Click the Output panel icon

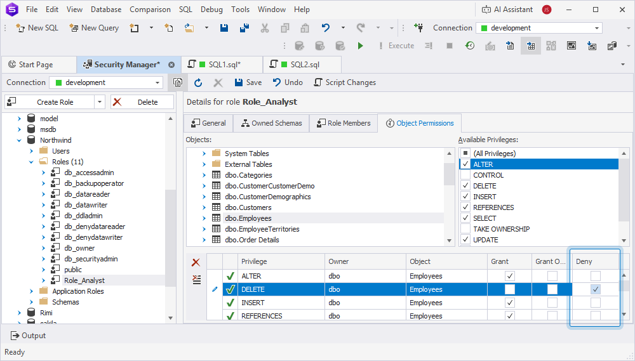(x=15, y=336)
